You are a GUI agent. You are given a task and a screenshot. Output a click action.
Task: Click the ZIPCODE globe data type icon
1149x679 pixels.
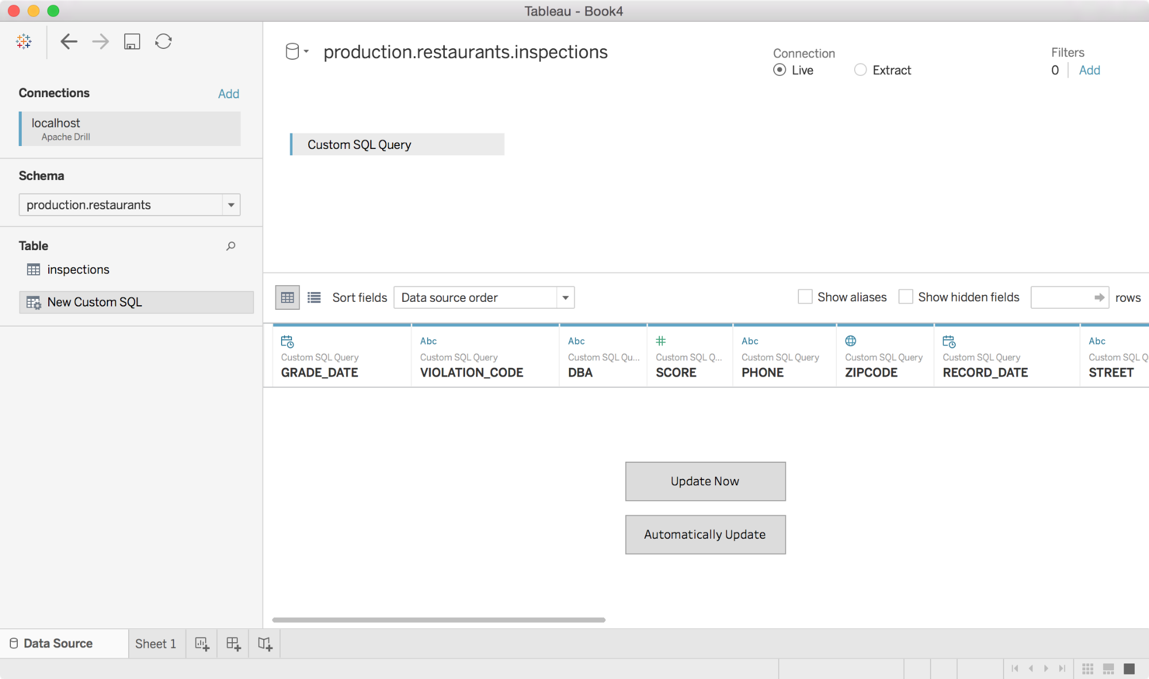click(851, 341)
